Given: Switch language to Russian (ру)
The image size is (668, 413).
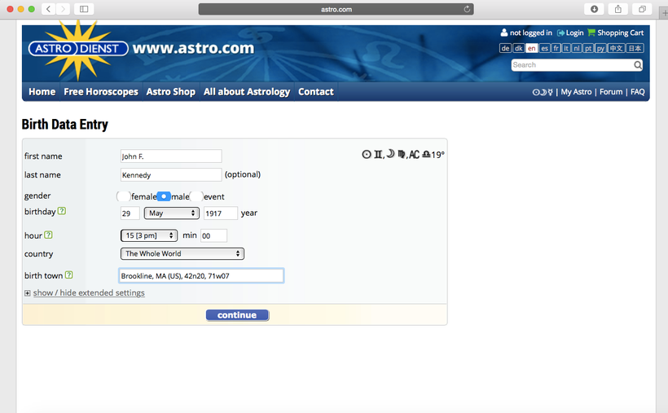Looking at the screenshot, I should click(600, 48).
